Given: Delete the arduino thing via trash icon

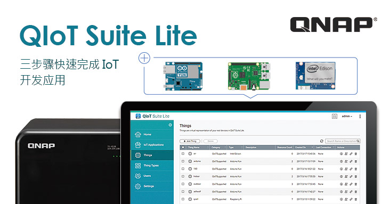Looking at the screenshot, I should 356,161.
